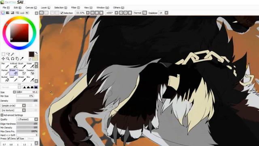Activate the eyedropper color picker
259x146 pixels.
(x=22, y=58)
